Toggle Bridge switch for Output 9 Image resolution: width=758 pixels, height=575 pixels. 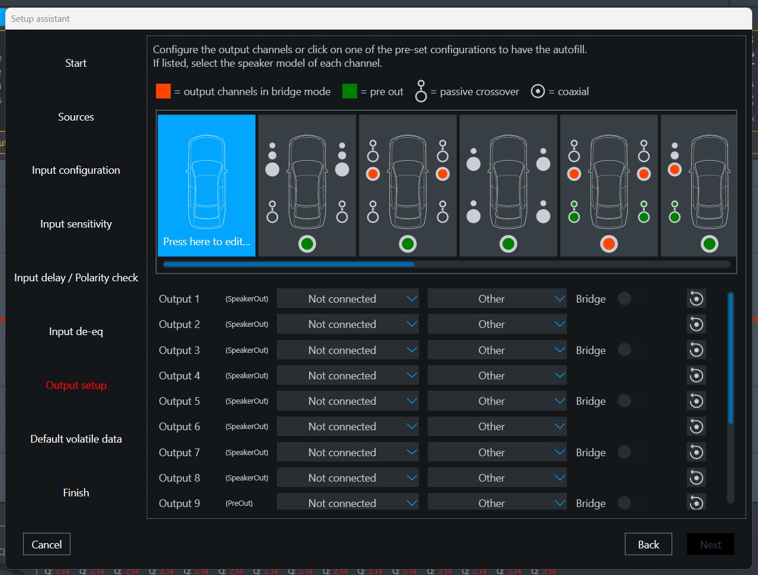(x=632, y=503)
